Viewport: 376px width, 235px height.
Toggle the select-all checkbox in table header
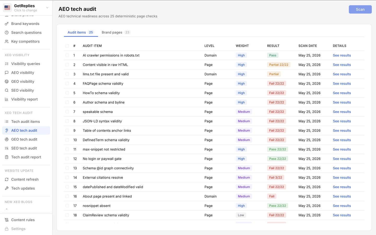[67, 46]
